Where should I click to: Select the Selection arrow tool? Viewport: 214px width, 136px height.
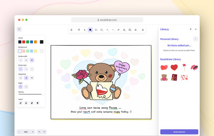pos(85,30)
